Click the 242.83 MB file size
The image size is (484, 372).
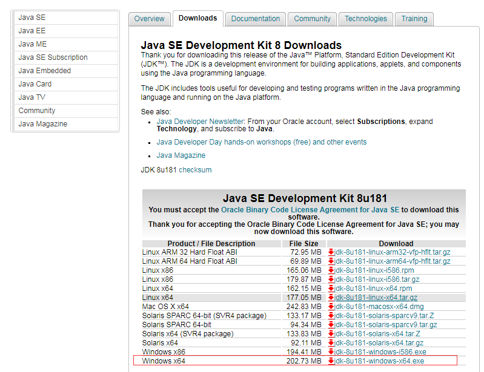click(x=303, y=307)
